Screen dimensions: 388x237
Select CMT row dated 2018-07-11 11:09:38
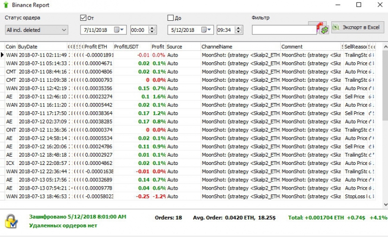[190, 80]
